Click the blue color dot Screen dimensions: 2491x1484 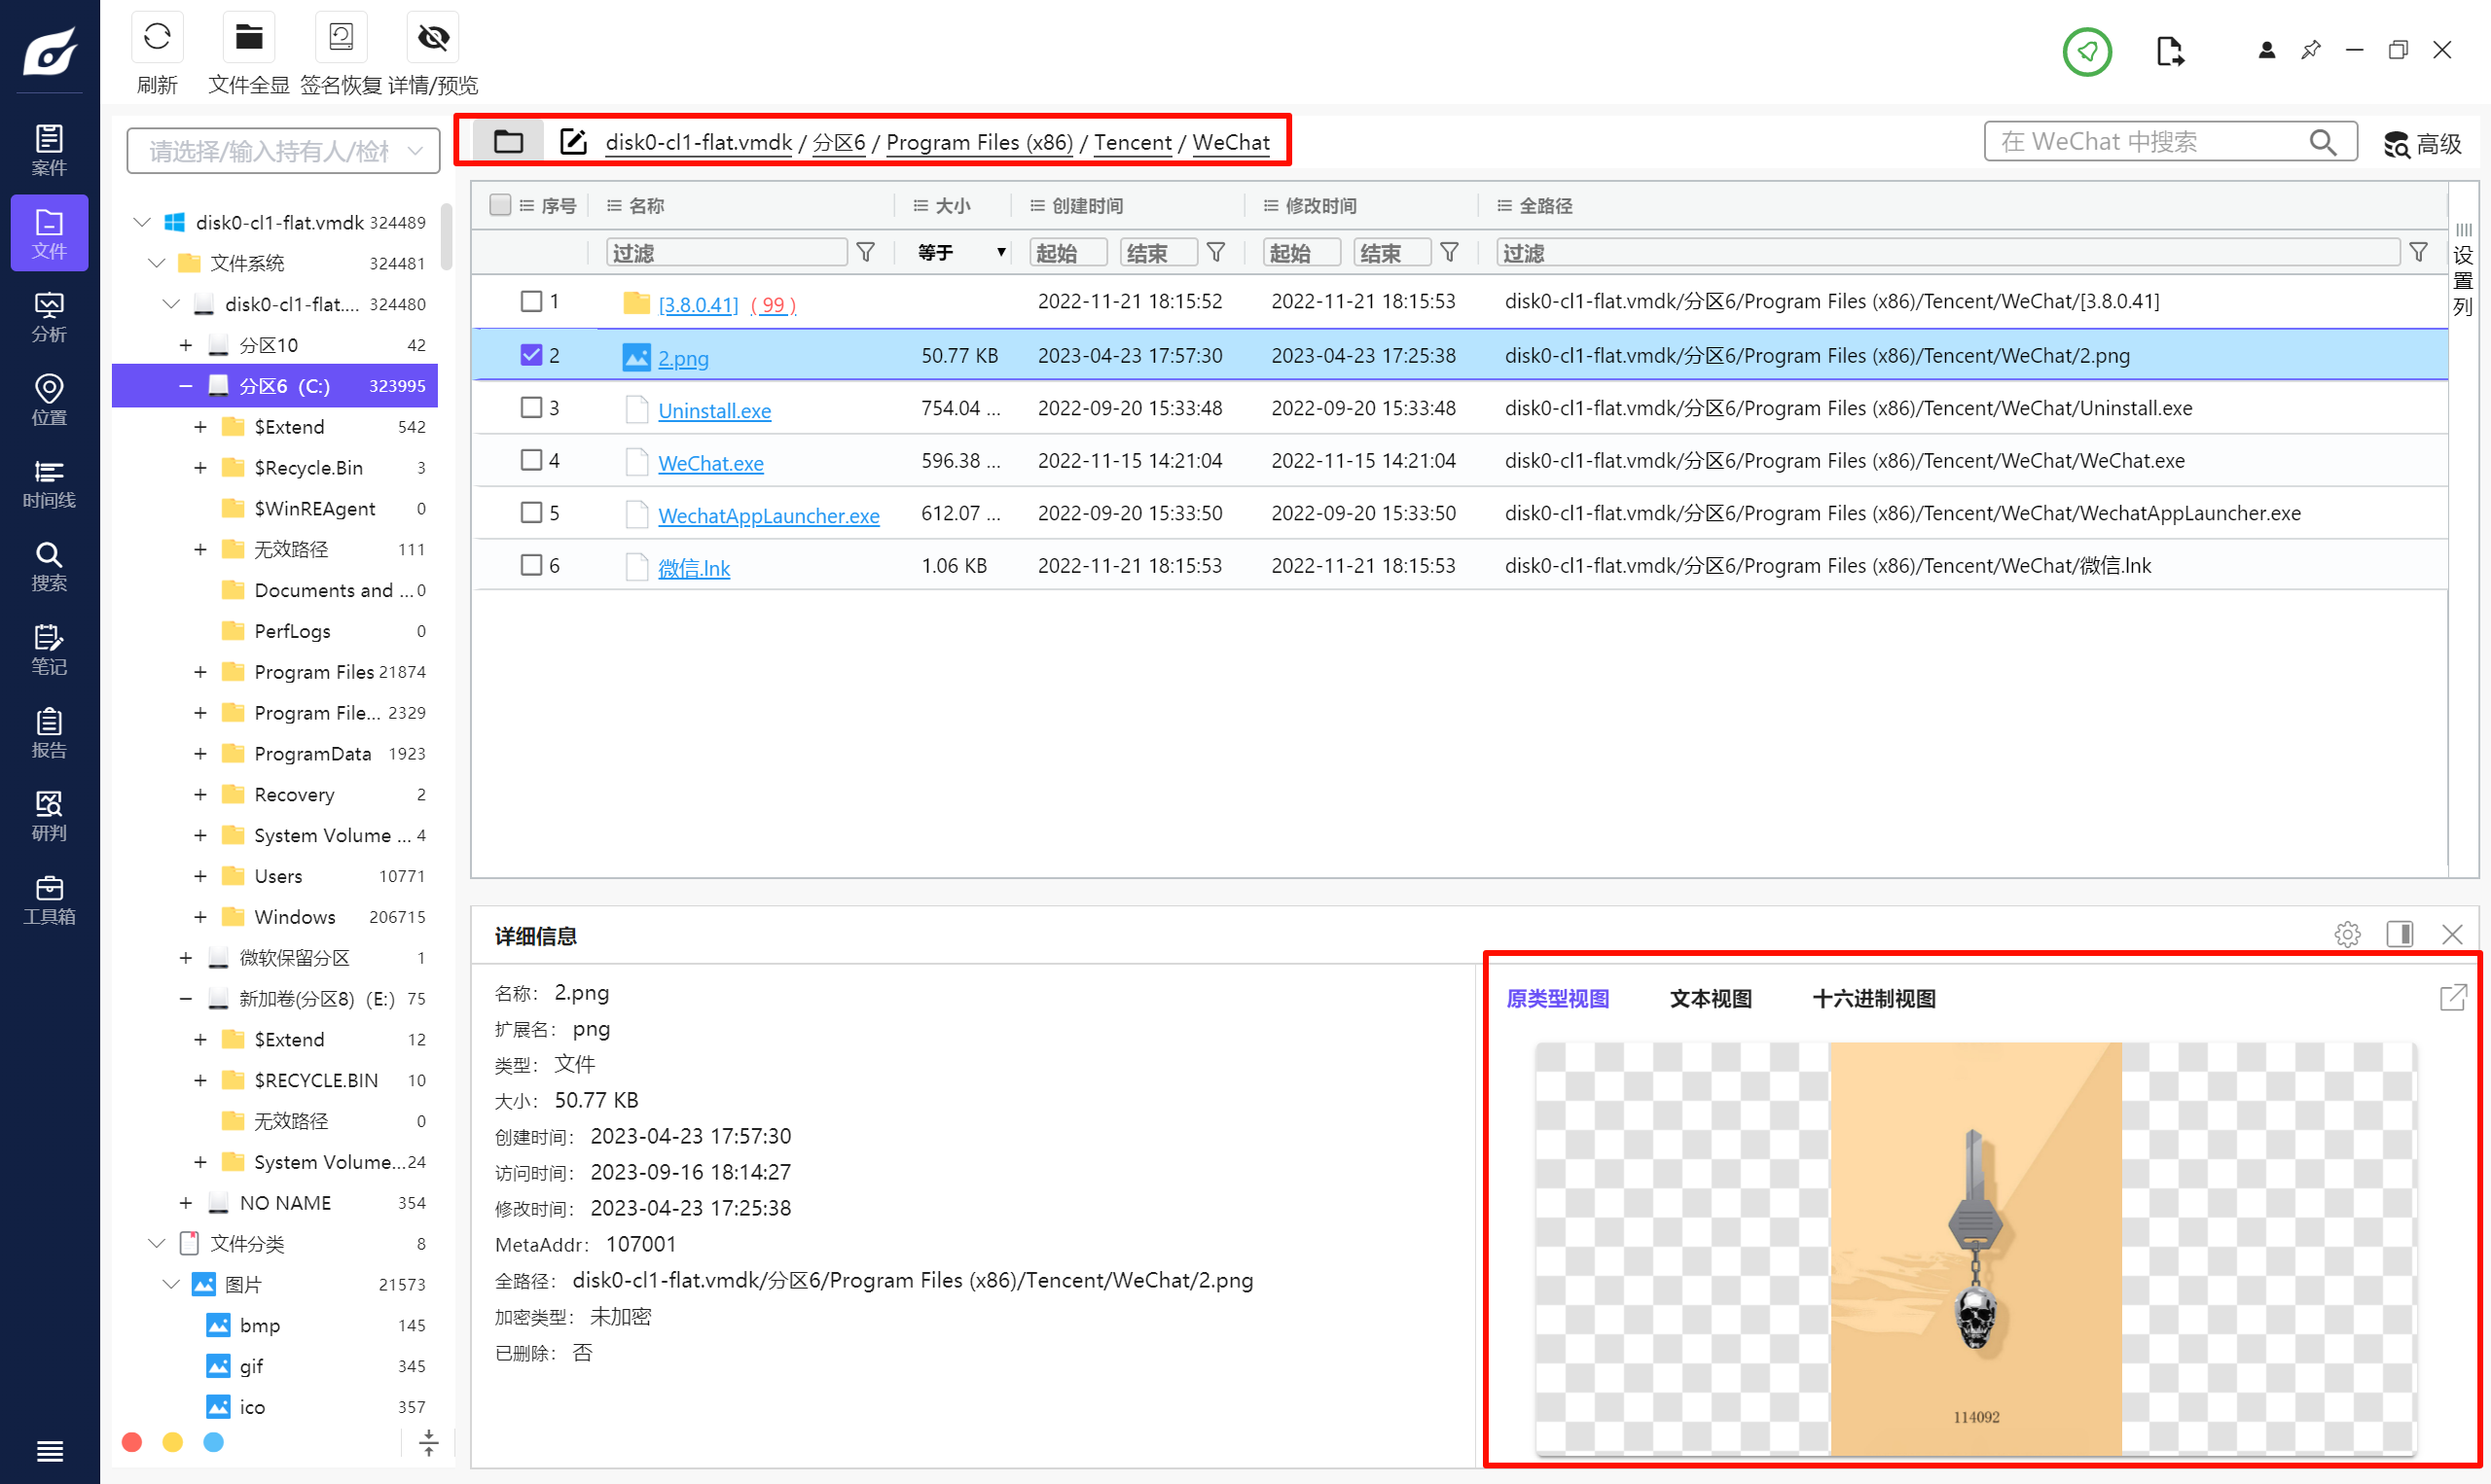214,1442
